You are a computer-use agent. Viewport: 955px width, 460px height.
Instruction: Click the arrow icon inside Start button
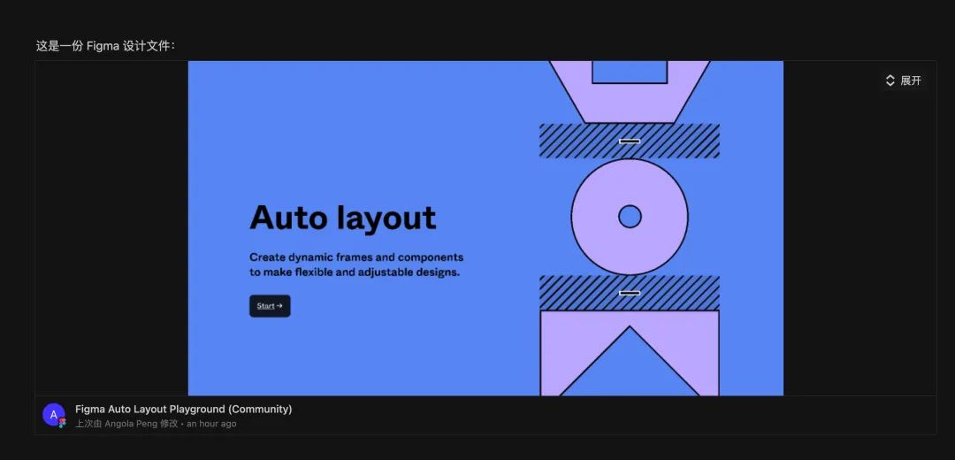(279, 306)
